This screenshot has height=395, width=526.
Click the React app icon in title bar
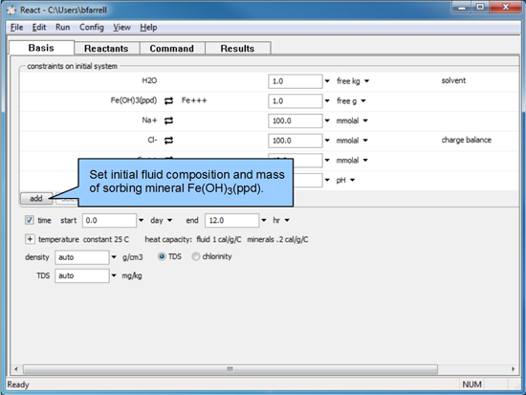(x=11, y=11)
